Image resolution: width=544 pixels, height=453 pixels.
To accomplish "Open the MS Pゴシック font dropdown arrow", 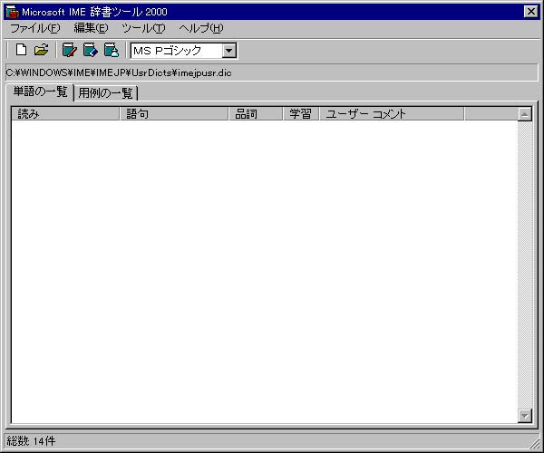I will (x=229, y=51).
